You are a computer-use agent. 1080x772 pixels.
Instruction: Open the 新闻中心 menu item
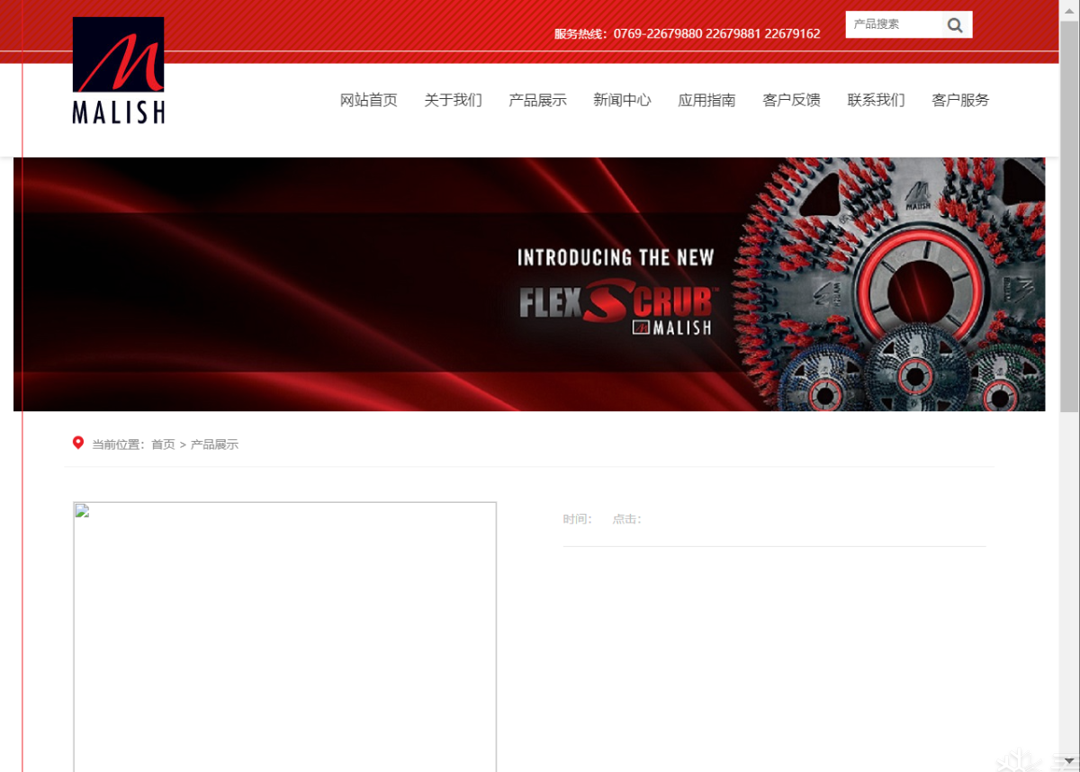(623, 100)
